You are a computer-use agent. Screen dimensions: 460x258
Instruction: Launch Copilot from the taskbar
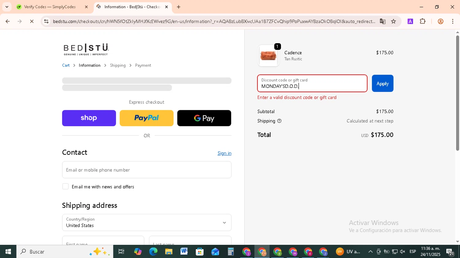[x=138, y=252]
